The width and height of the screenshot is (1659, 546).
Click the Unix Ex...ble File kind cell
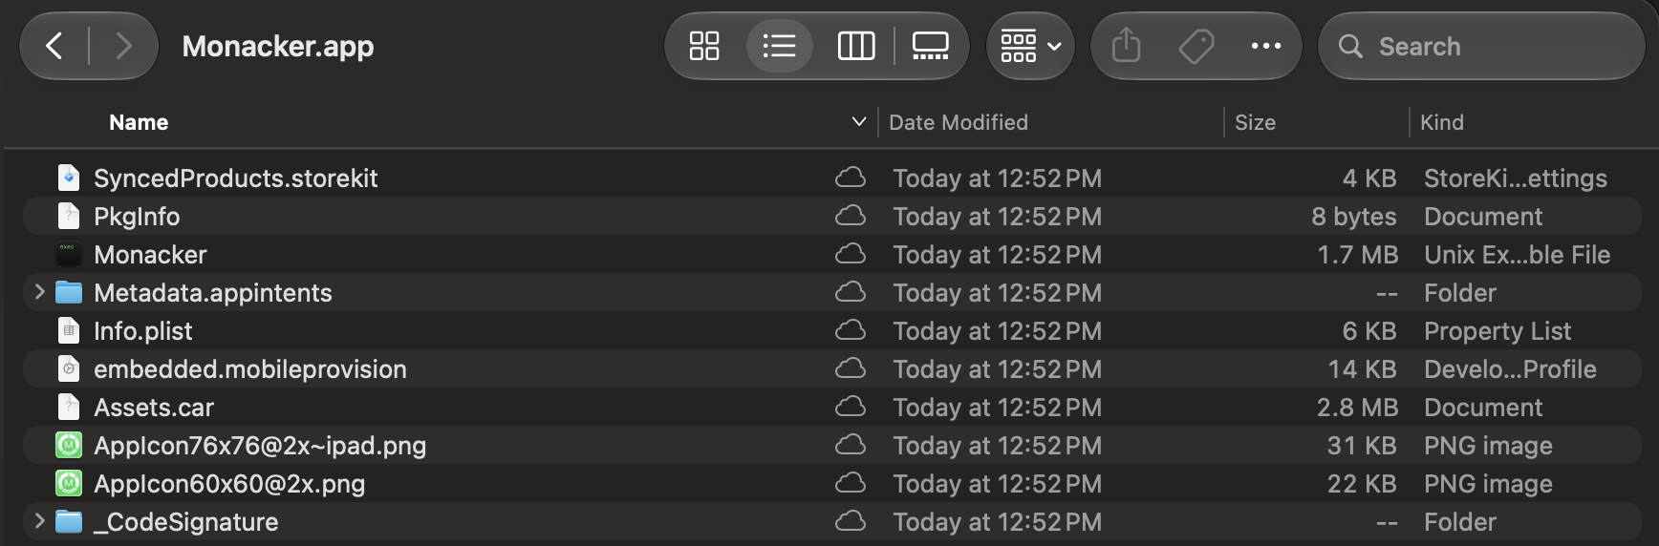pos(1518,255)
